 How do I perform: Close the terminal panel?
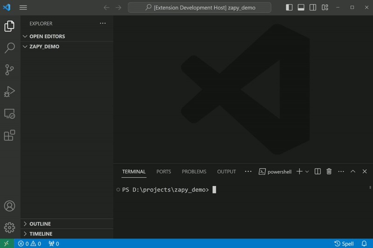point(365,171)
